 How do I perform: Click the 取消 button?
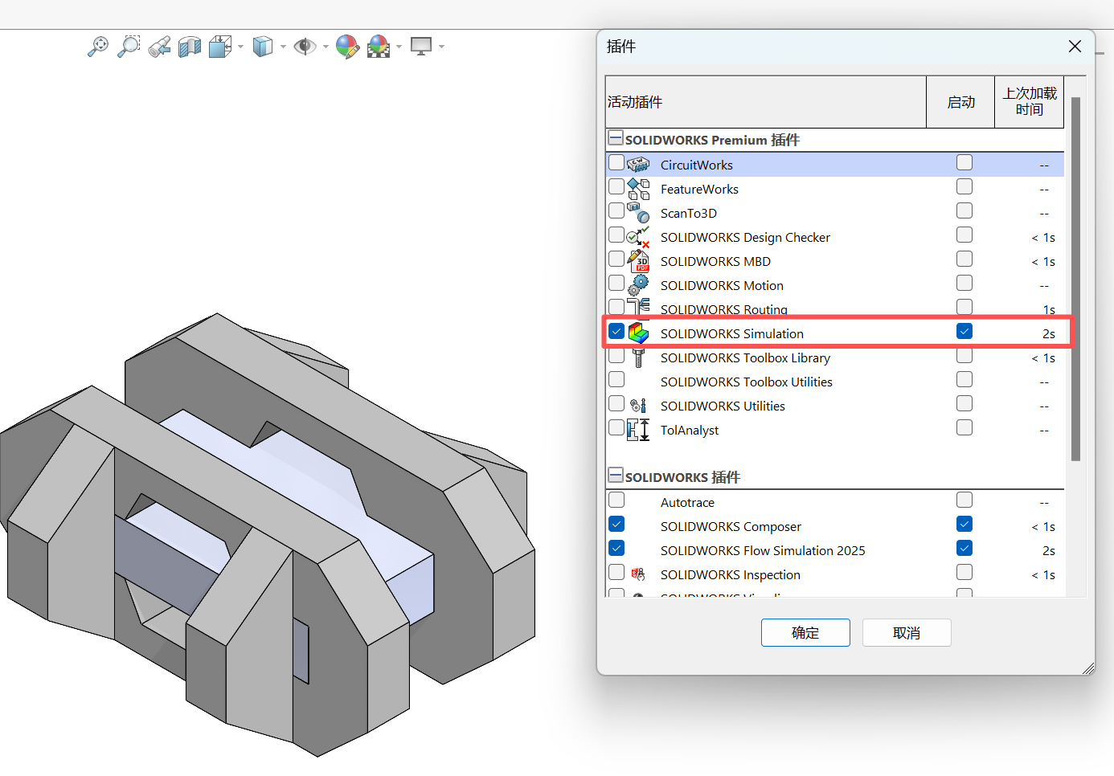[907, 633]
